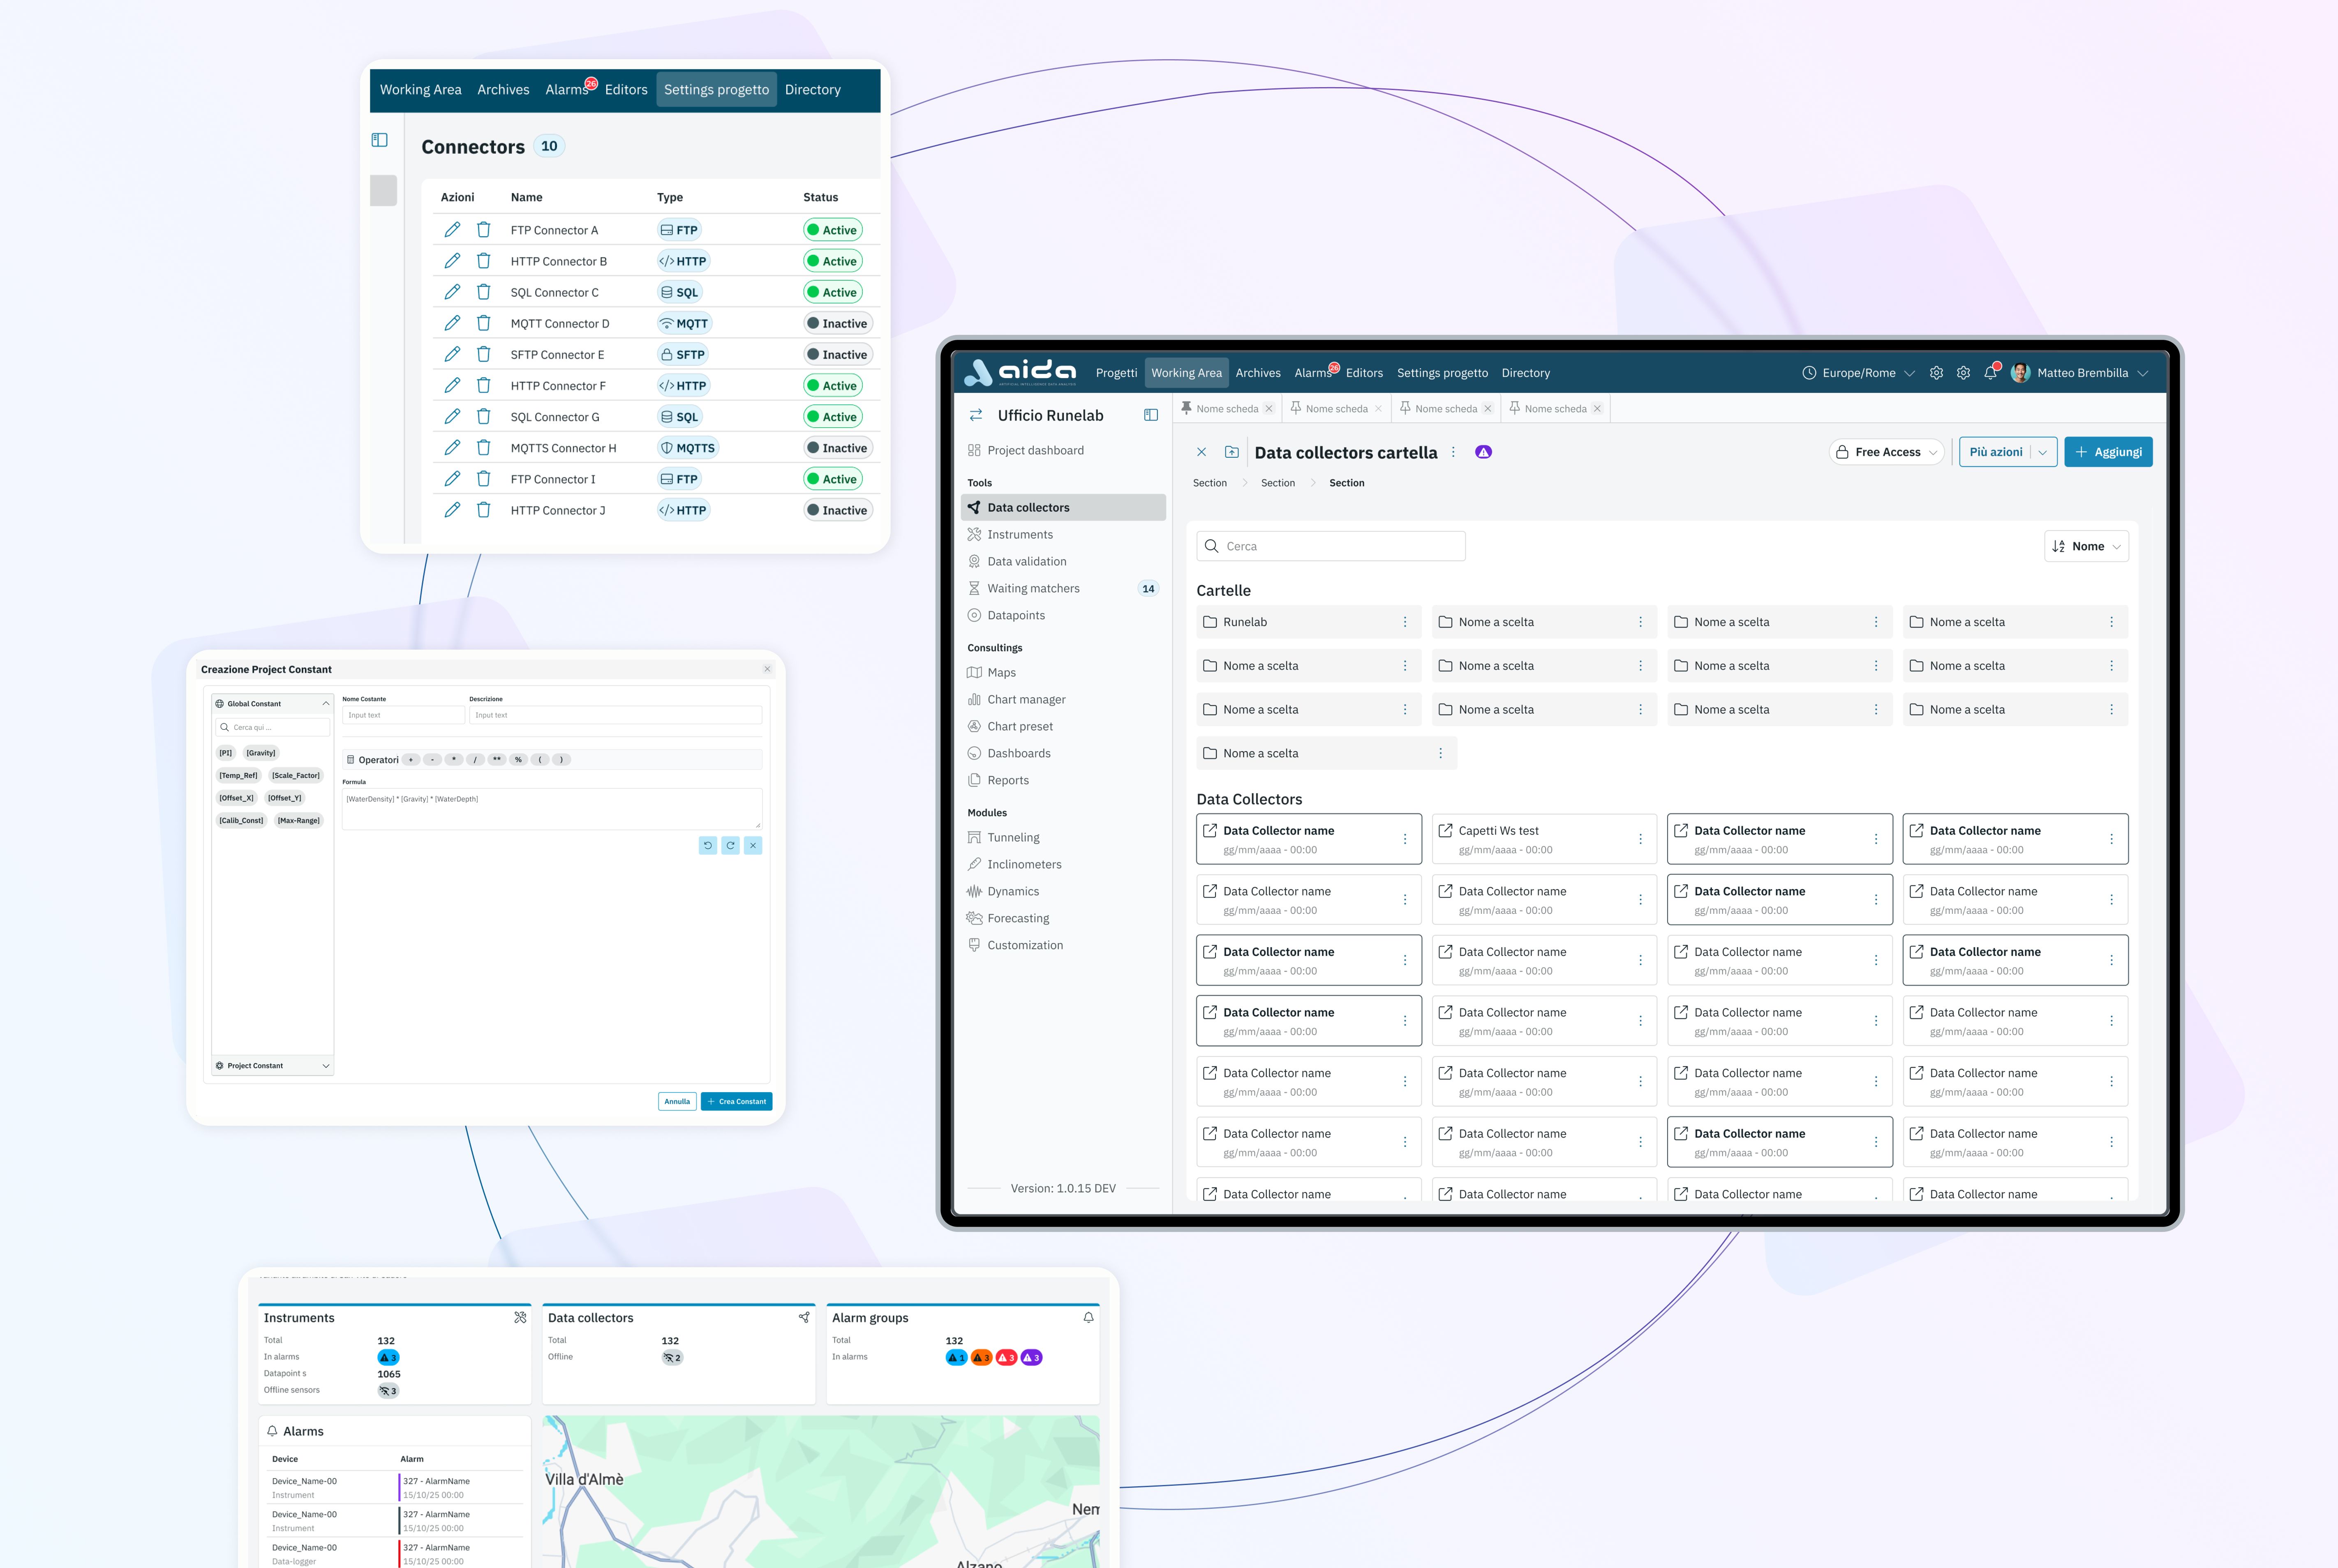
Task: Open Progetti in aida top bar
Action: (x=1116, y=373)
